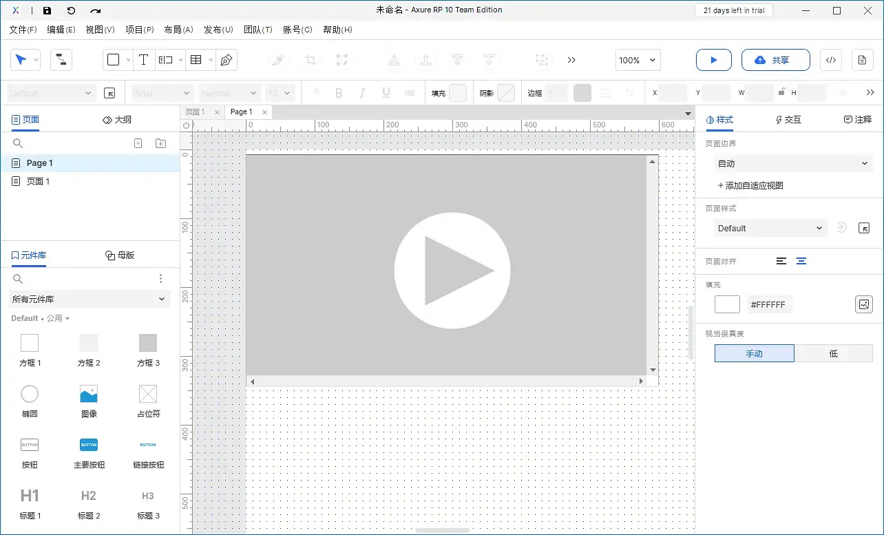Image resolution: width=884 pixels, height=535 pixels.
Task: Open the code inspect icon button
Action: [x=830, y=60]
